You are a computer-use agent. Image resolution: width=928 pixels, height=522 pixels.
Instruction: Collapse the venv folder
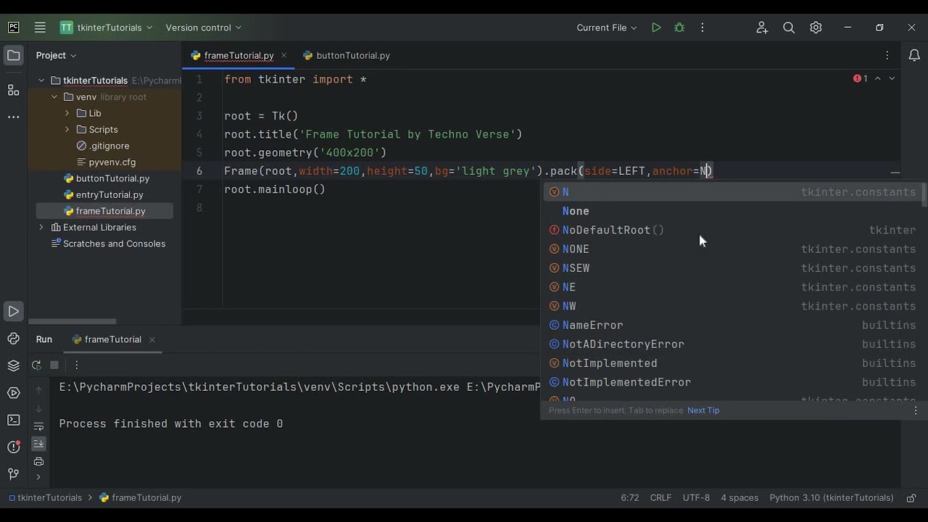click(54, 97)
